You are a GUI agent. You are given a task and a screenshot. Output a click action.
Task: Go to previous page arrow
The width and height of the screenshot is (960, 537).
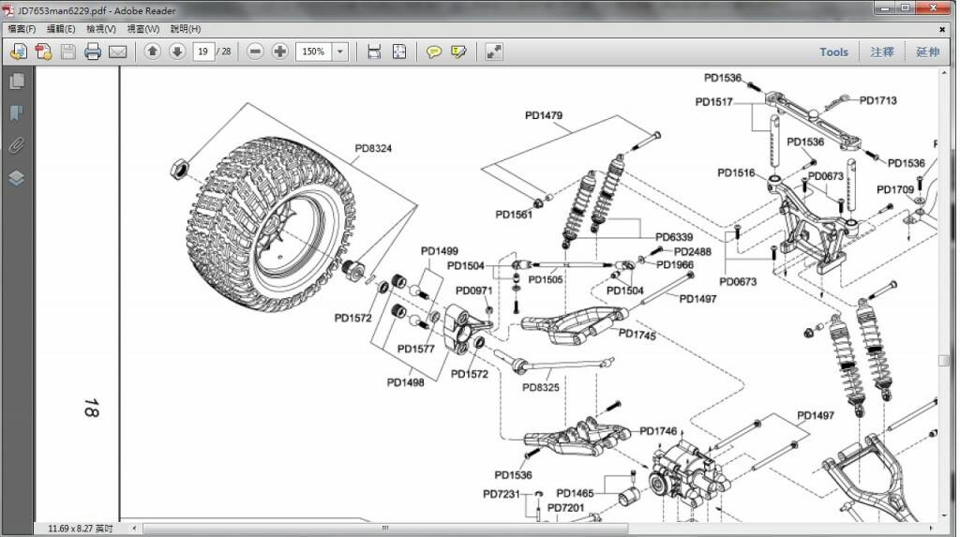pos(153,52)
